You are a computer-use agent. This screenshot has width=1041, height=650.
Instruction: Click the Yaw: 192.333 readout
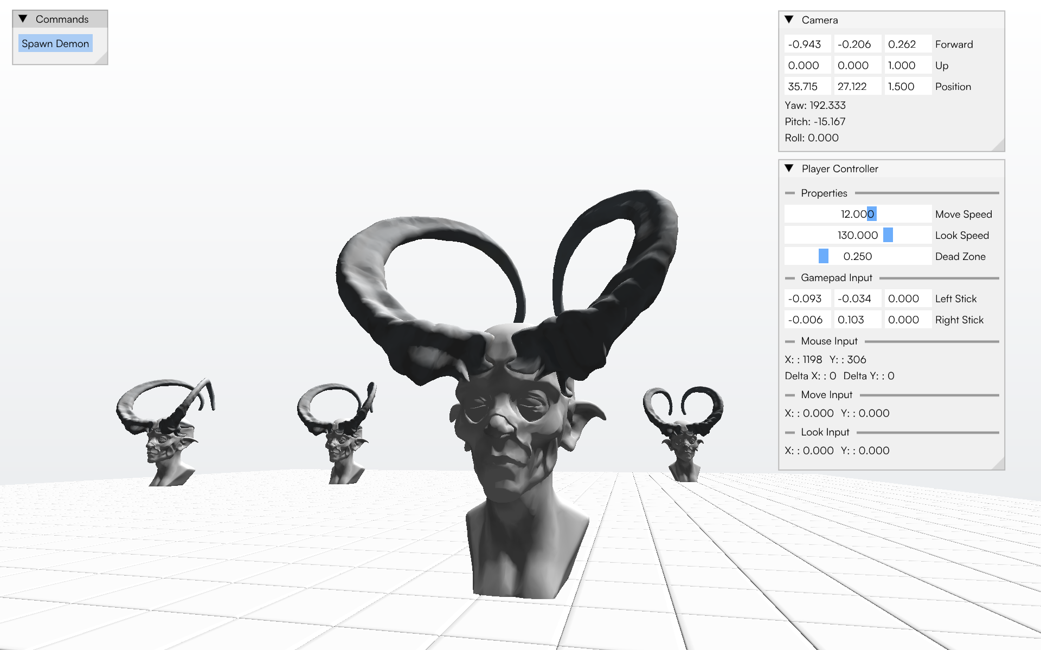tap(815, 105)
